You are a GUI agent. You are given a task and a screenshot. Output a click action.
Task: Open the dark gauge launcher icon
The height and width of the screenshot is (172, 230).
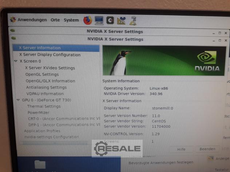110,20
